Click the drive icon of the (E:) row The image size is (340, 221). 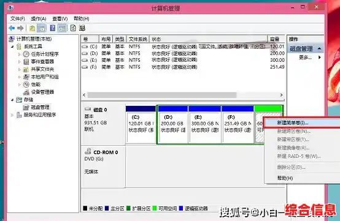pyautogui.click(x=85, y=60)
